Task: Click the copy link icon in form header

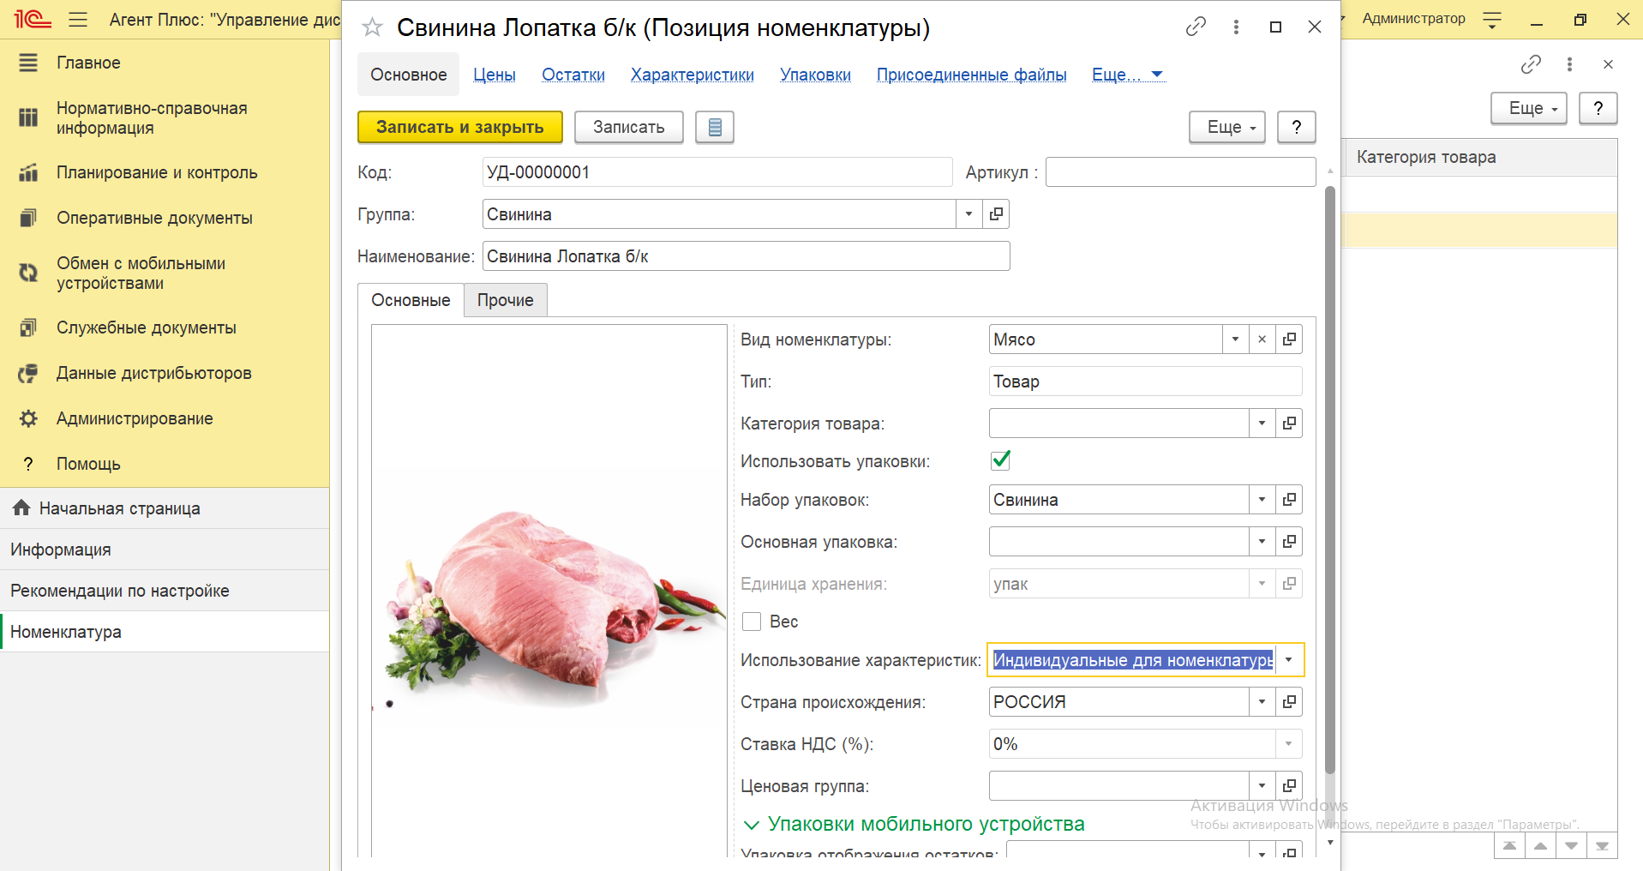Action: click(1196, 27)
